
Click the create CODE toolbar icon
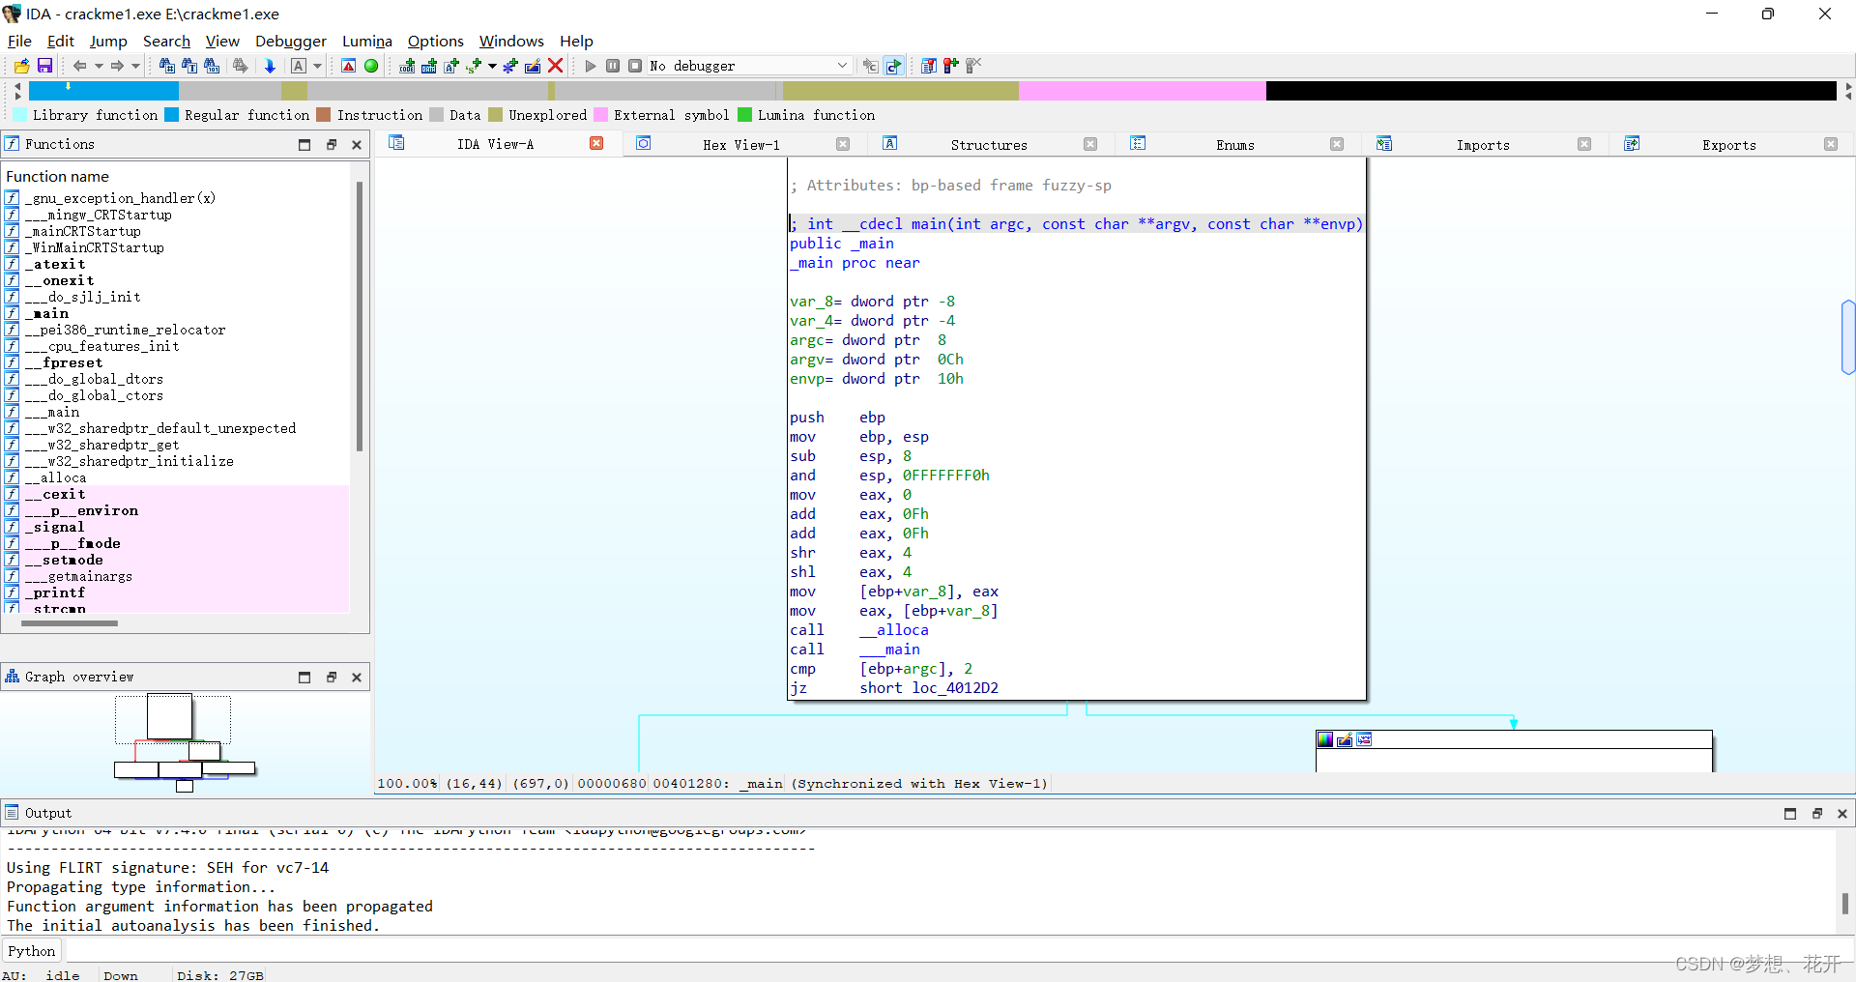point(407,66)
